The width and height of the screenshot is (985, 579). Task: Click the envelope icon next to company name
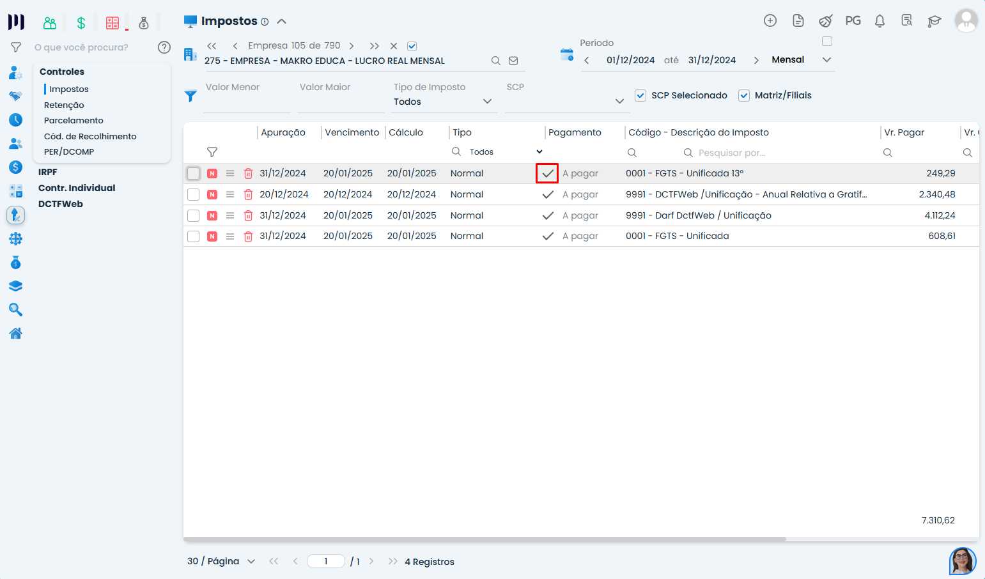[513, 61]
